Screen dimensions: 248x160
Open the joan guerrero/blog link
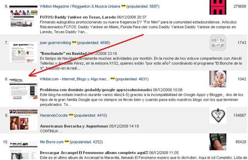[x=55, y=43]
